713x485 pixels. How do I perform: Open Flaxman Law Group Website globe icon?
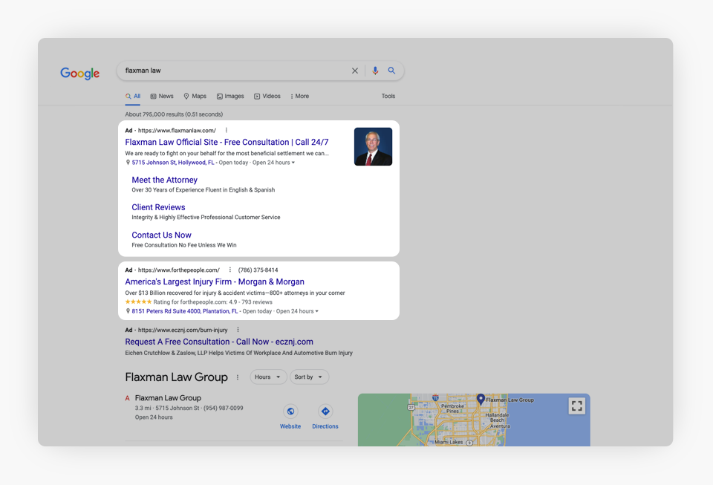[x=290, y=411]
